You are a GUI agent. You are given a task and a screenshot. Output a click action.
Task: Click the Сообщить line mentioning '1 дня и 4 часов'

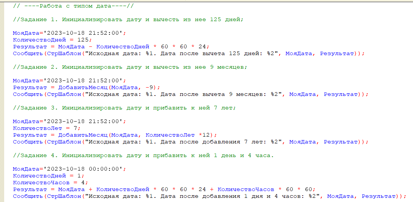[210, 196]
